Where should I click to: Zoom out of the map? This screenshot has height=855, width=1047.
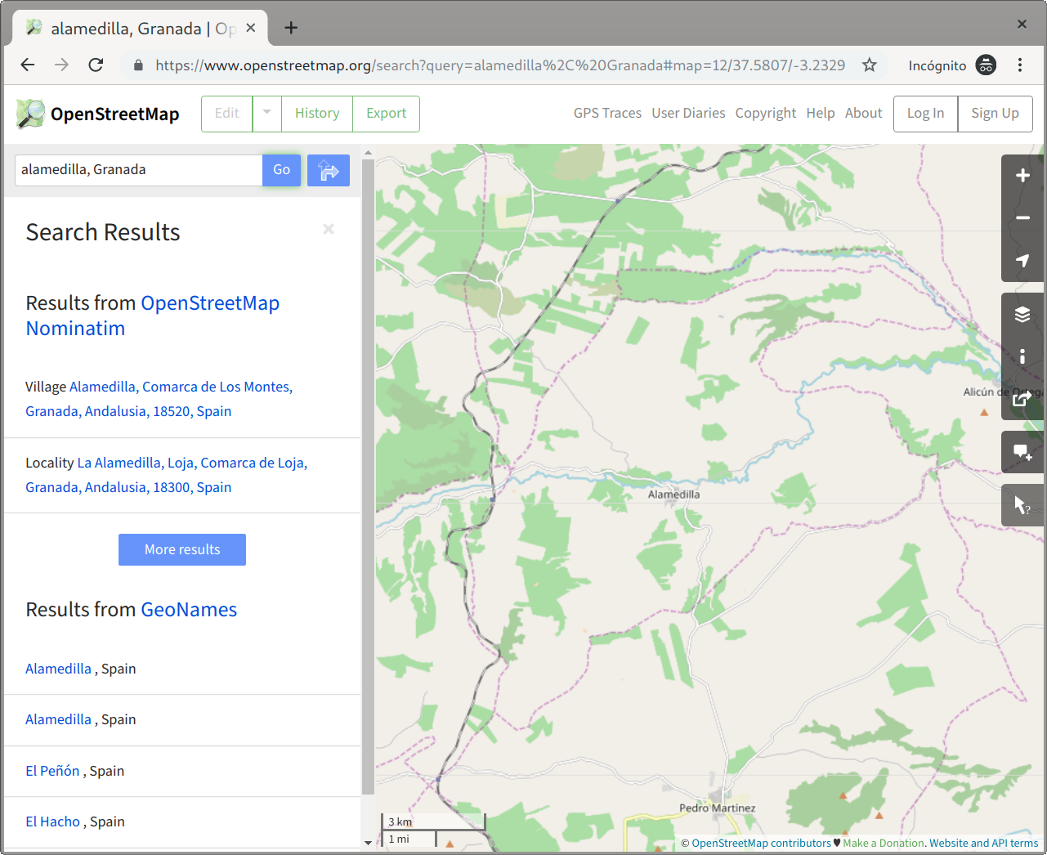tap(1022, 218)
